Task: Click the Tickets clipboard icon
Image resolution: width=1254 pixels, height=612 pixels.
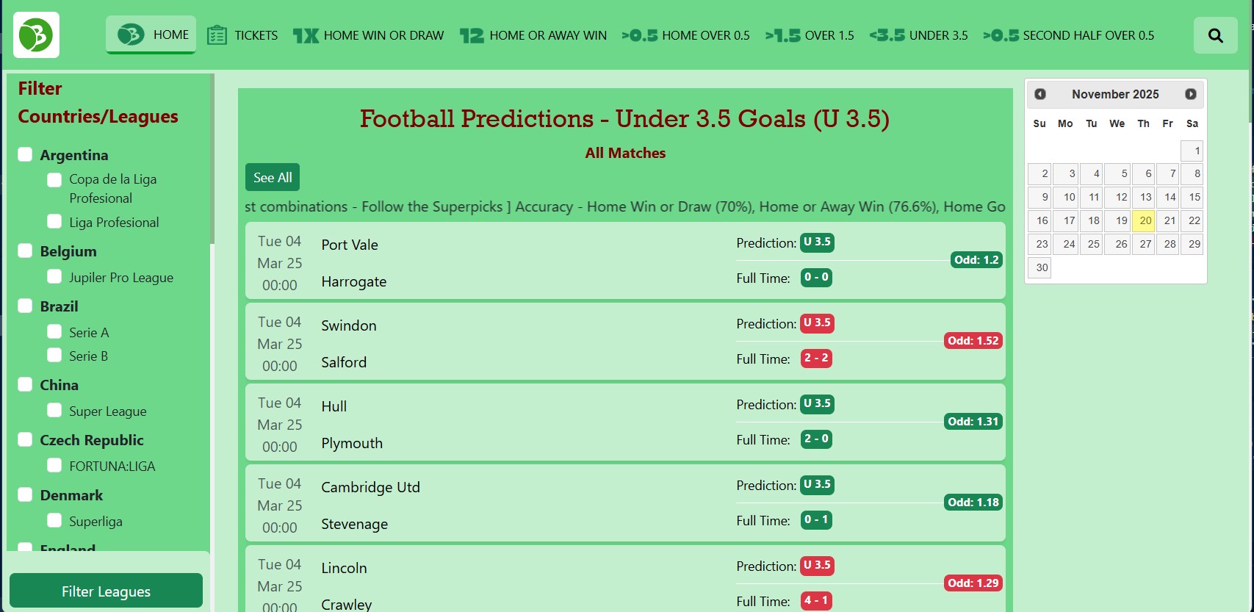Action: (x=217, y=35)
